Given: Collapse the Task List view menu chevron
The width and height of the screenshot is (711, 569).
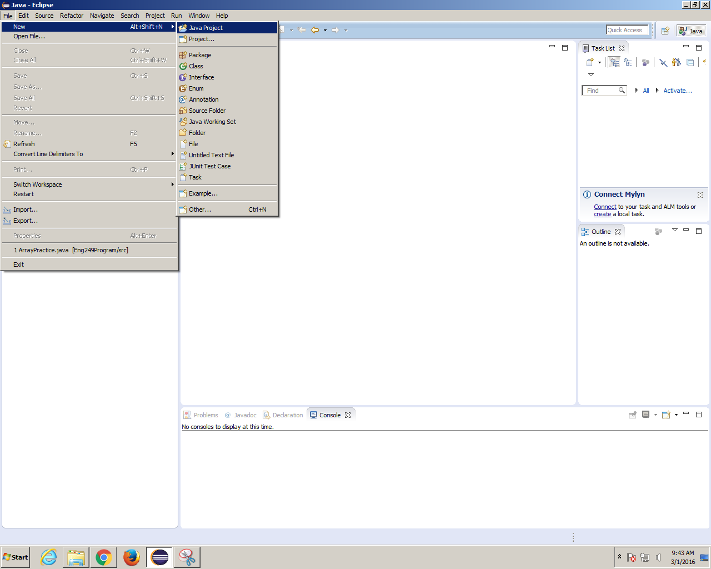Looking at the screenshot, I should point(591,74).
